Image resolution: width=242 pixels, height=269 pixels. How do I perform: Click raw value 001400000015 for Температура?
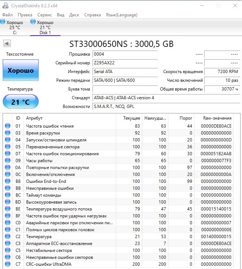click(216, 237)
